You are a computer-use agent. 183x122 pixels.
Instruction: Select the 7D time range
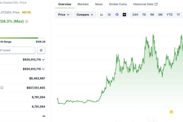tap(144, 15)
